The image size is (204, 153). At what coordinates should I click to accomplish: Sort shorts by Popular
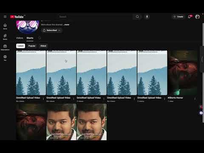click(32, 46)
